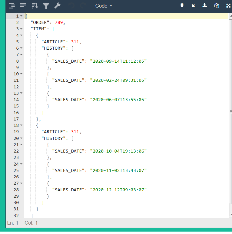Click the repair JSON wrench icon

[57, 5]
